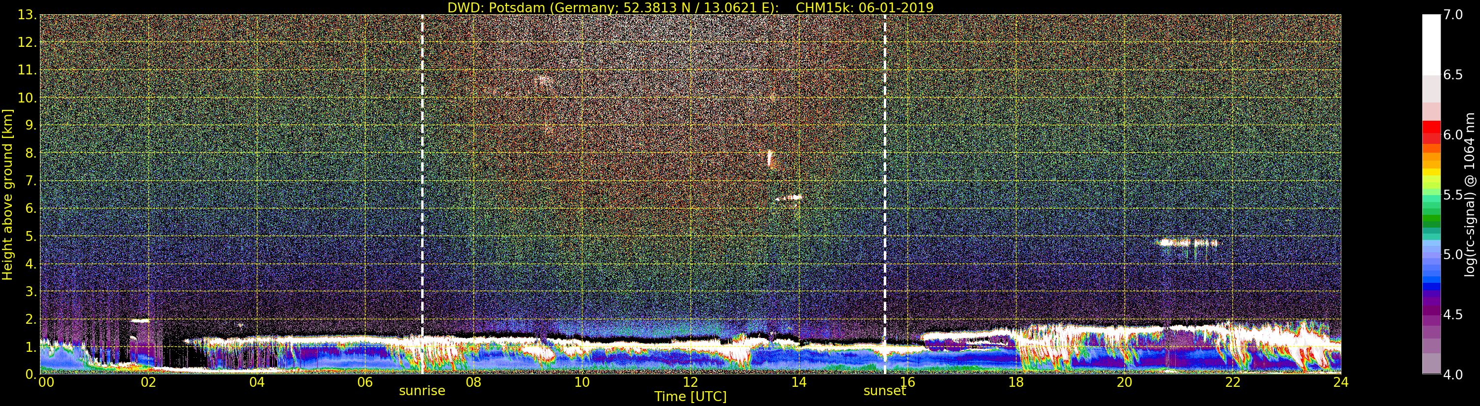Click the white cloud streak near 5 km at 21 UTC
1480x406 pixels.
(x=1188, y=243)
